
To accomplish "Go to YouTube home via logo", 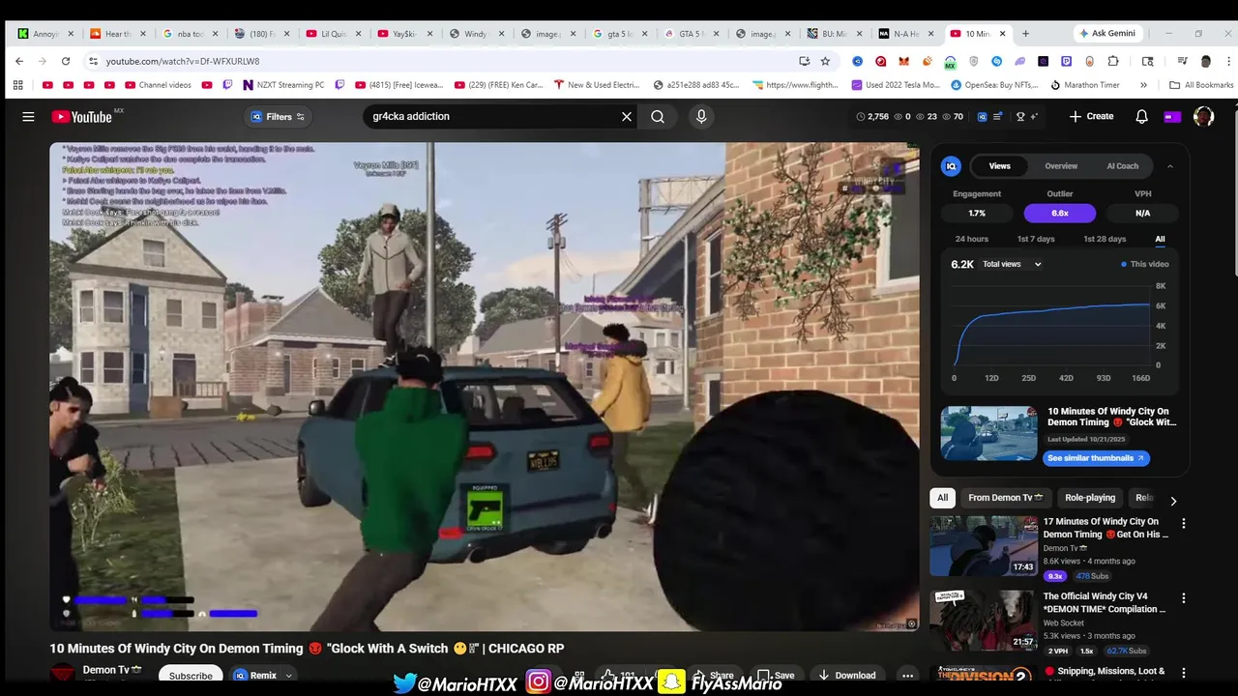I will pyautogui.click(x=82, y=116).
